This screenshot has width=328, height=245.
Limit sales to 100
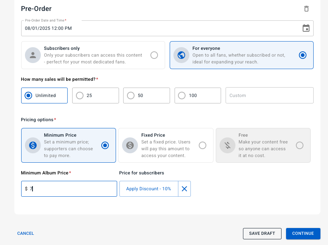tap(198, 96)
